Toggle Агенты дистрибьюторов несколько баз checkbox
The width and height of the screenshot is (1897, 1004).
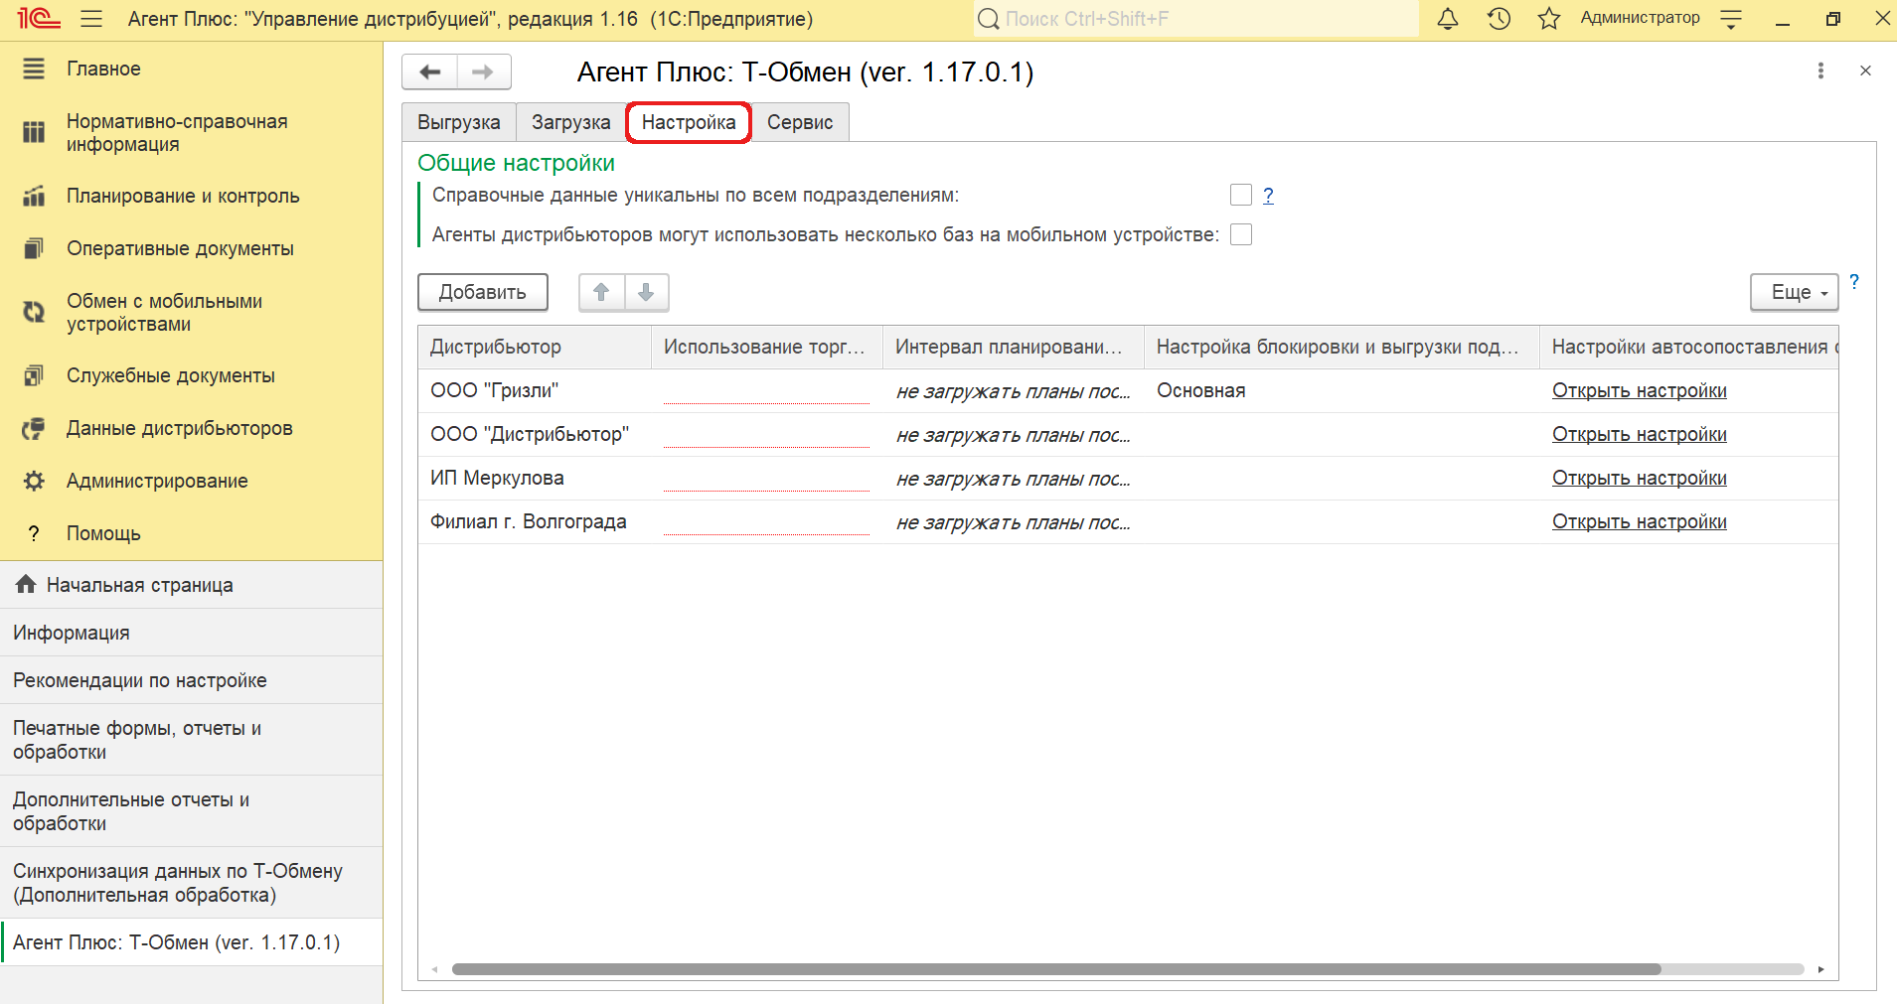1241,234
